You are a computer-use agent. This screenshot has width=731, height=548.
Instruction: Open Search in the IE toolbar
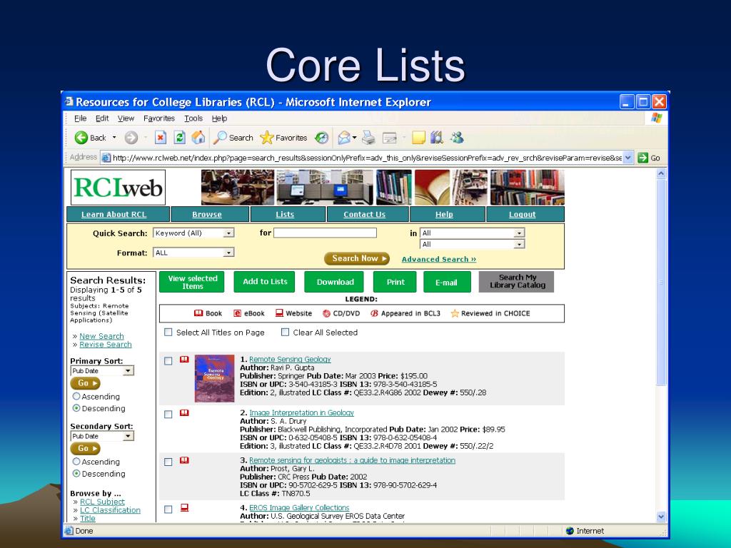click(x=233, y=138)
